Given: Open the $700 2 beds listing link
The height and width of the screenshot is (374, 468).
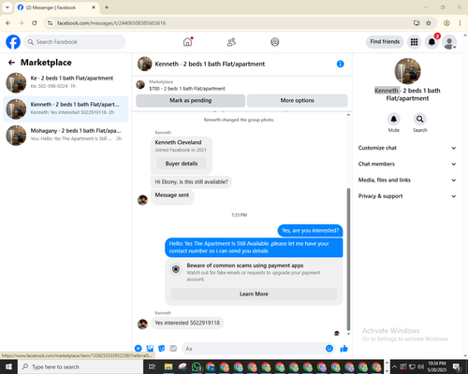Looking at the screenshot, I should 187,89.
